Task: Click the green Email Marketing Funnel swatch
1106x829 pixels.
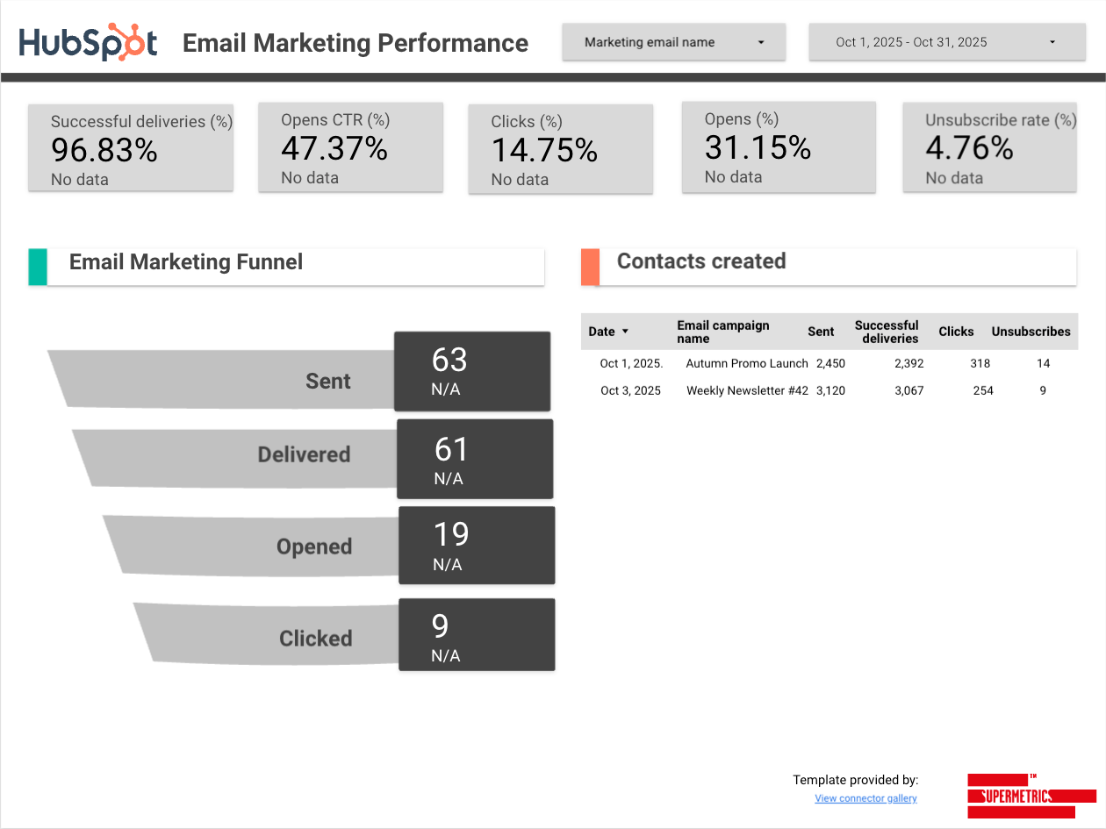Action: tap(38, 267)
